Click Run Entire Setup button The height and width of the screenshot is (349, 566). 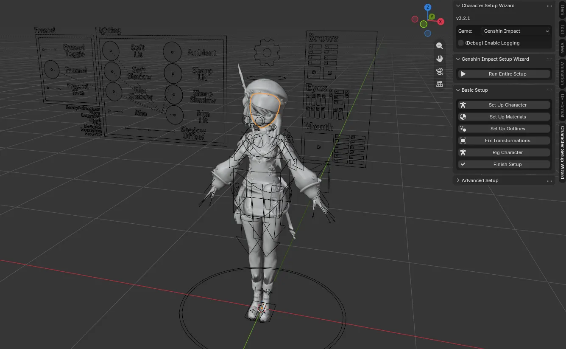504,74
